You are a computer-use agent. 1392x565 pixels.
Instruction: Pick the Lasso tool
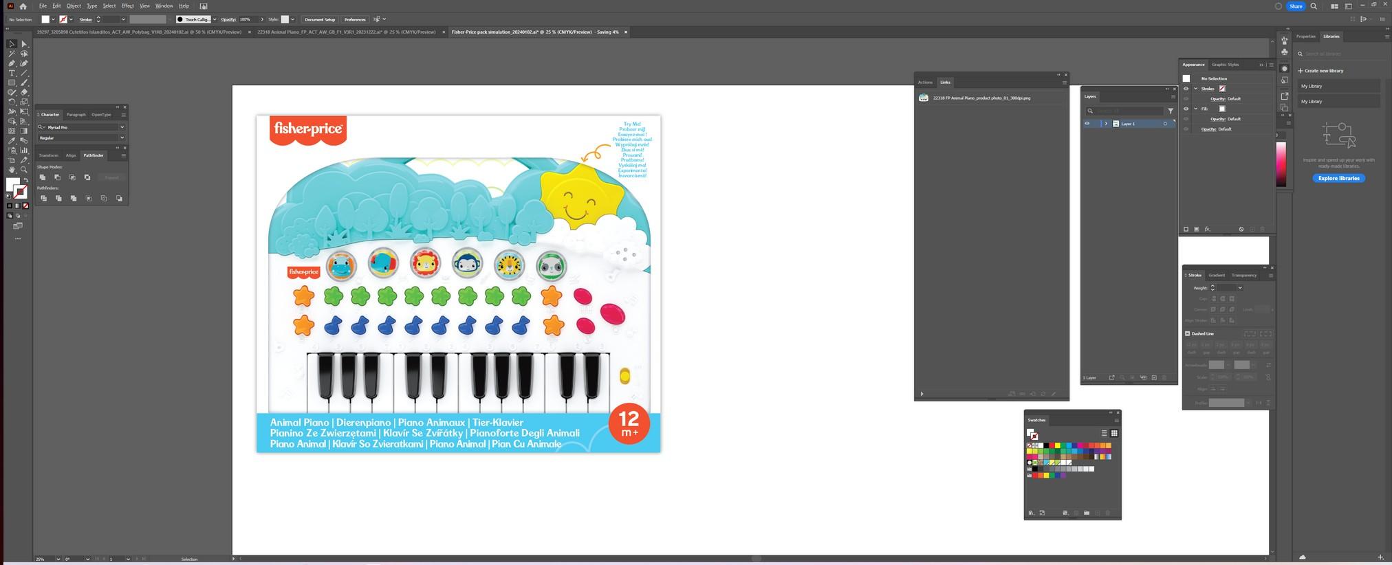24,54
